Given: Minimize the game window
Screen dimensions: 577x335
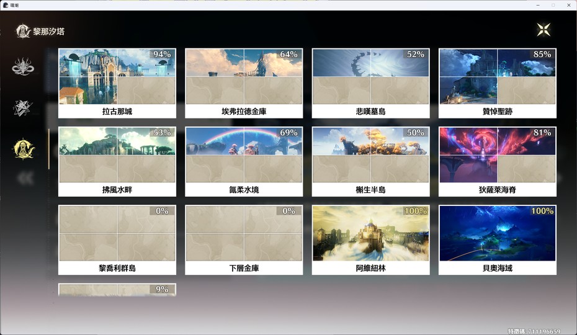Looking at the screenshot, I should tap(538, 5).
